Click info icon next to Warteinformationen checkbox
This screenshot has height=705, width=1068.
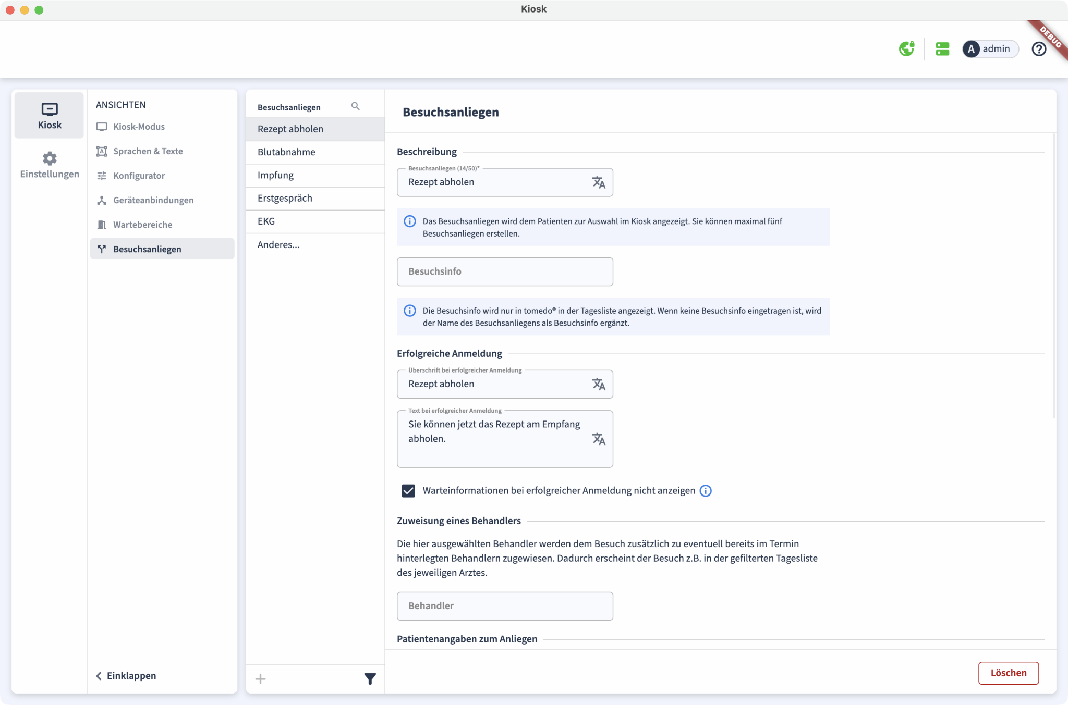tap(706, 491)
